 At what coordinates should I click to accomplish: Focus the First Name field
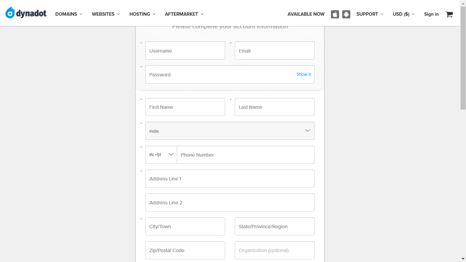[x=185, y=107]
